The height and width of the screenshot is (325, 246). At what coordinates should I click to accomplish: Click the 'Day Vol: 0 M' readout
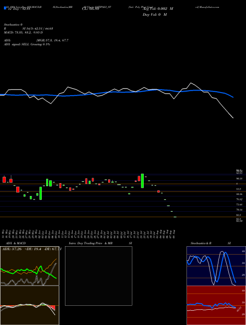pos(154,14)
